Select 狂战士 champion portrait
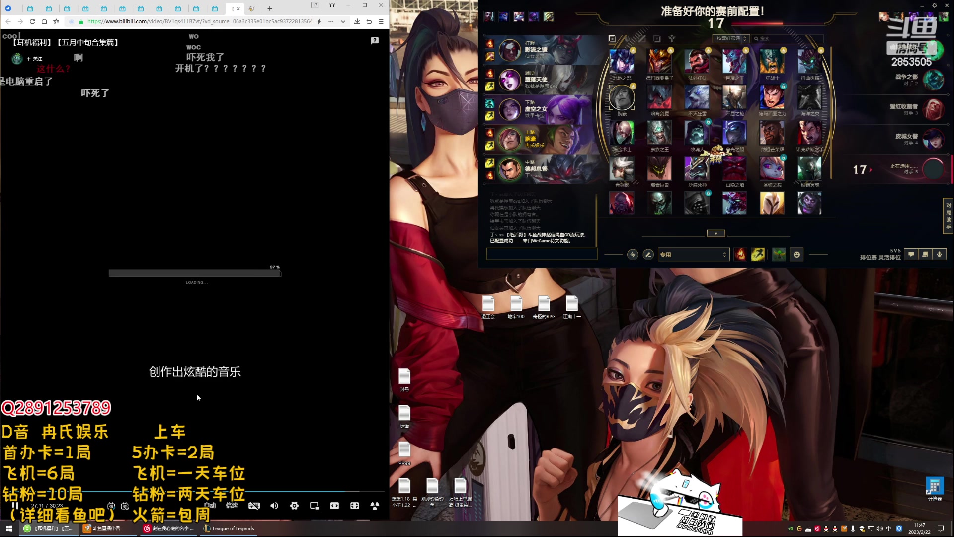This screenshot has height=537, width=954. point(772,62)
